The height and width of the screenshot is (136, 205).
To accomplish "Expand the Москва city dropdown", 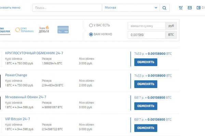I will (x=131, y=8).
